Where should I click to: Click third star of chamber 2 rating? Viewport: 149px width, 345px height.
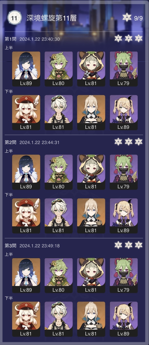(138, 142)
